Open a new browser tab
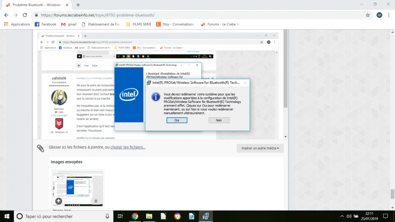Screen dimensions: 395x222 (x=78, y=5)
